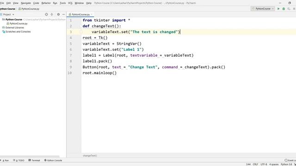
Task: Click 'root = Tk()' on line 4
Action: coord(95,38)
